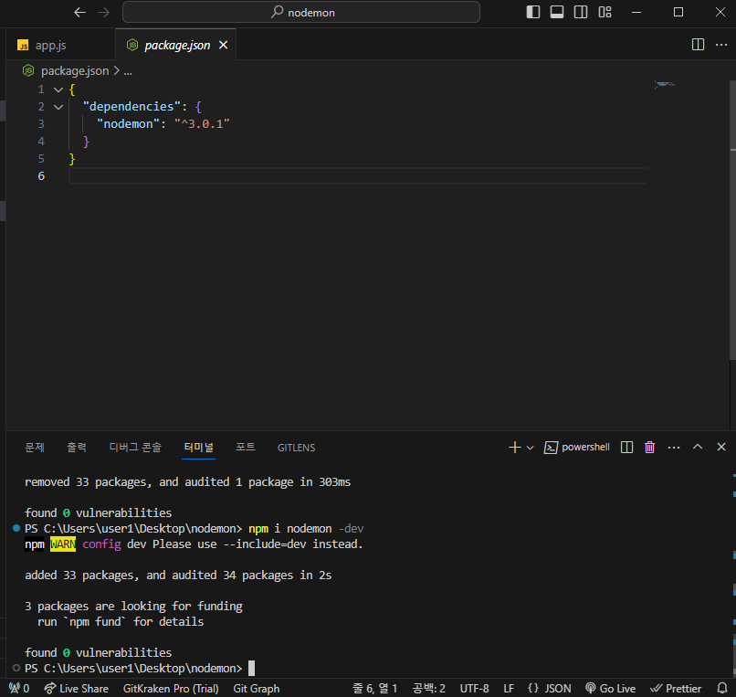Image resolution: width=736 pixels, height=697 pixels.
Task: Click the Prettier status item
Action: [x=676, y=689]
